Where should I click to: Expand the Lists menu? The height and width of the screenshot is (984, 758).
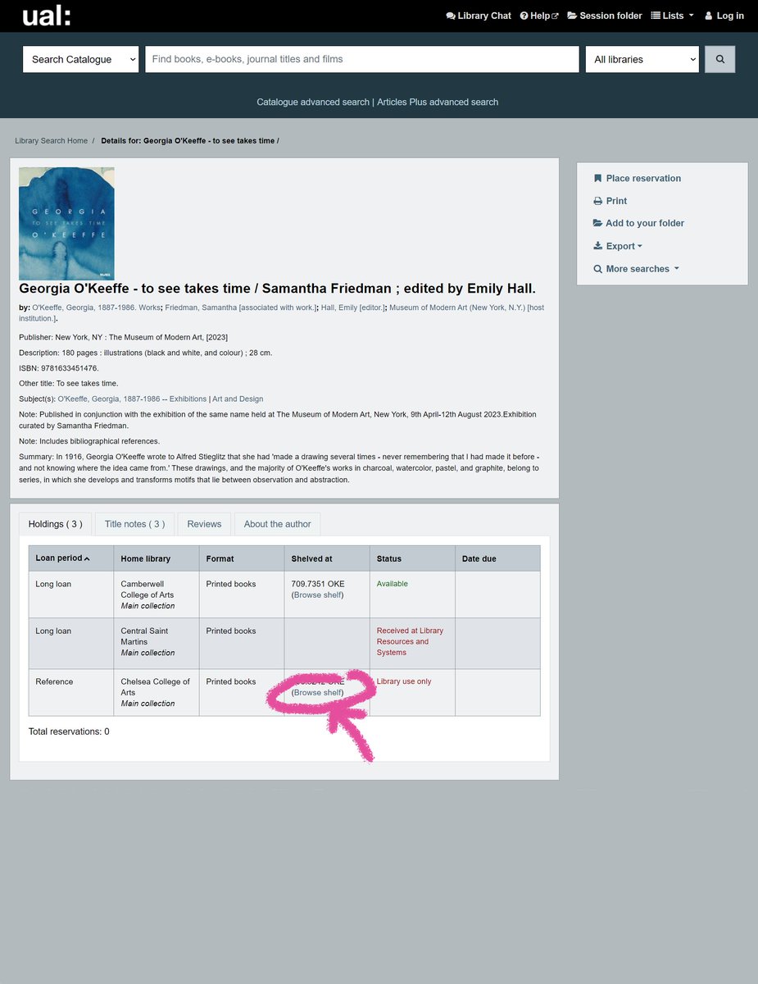672,16
